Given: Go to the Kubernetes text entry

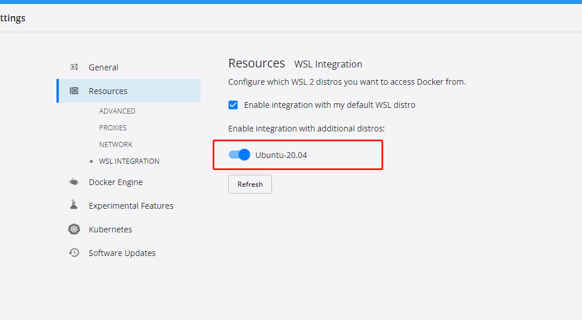Looking at the screenshot, I should tap(110, 229).
